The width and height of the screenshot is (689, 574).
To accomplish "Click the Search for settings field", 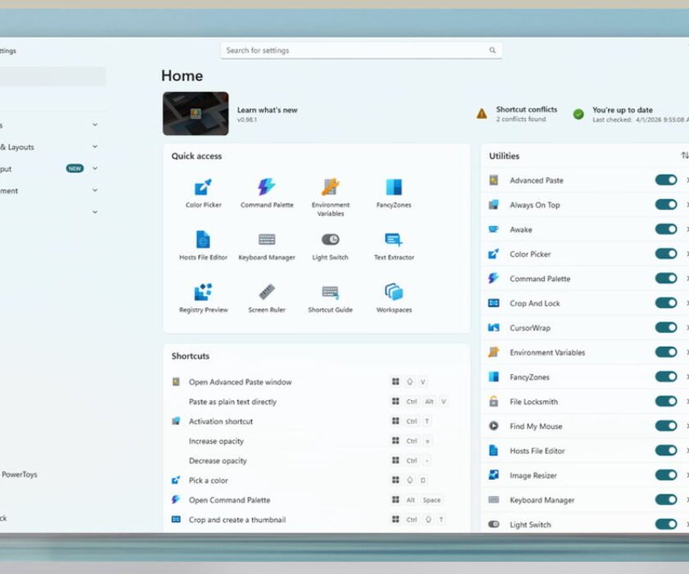I will [361, 51].
